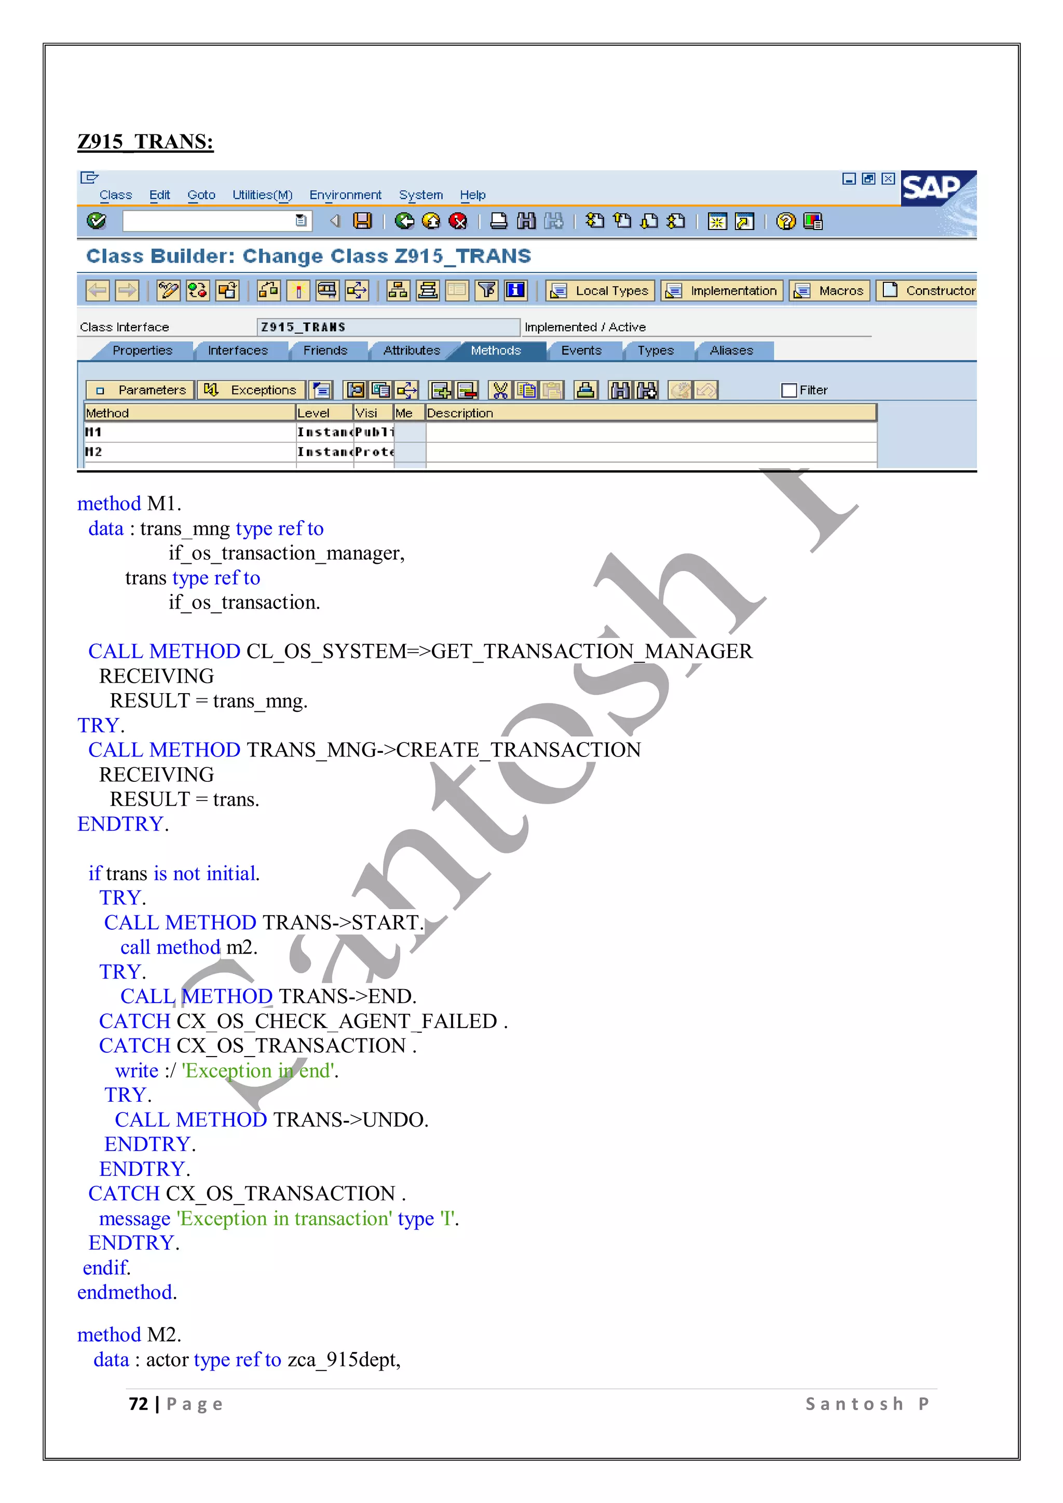The height and width of the screenshot is (1503, 1063).
Task: Enable the Filter checkbox
Action: point(789,390)
